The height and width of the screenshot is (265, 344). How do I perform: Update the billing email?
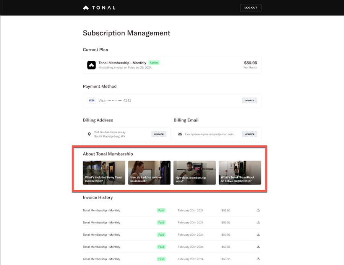[x=250, y=134]
